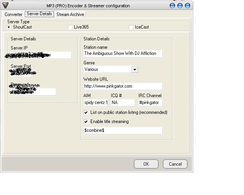Viewport: 244px width, 195px height.
Task: Click the Server Port field
Action: point(21,74)
